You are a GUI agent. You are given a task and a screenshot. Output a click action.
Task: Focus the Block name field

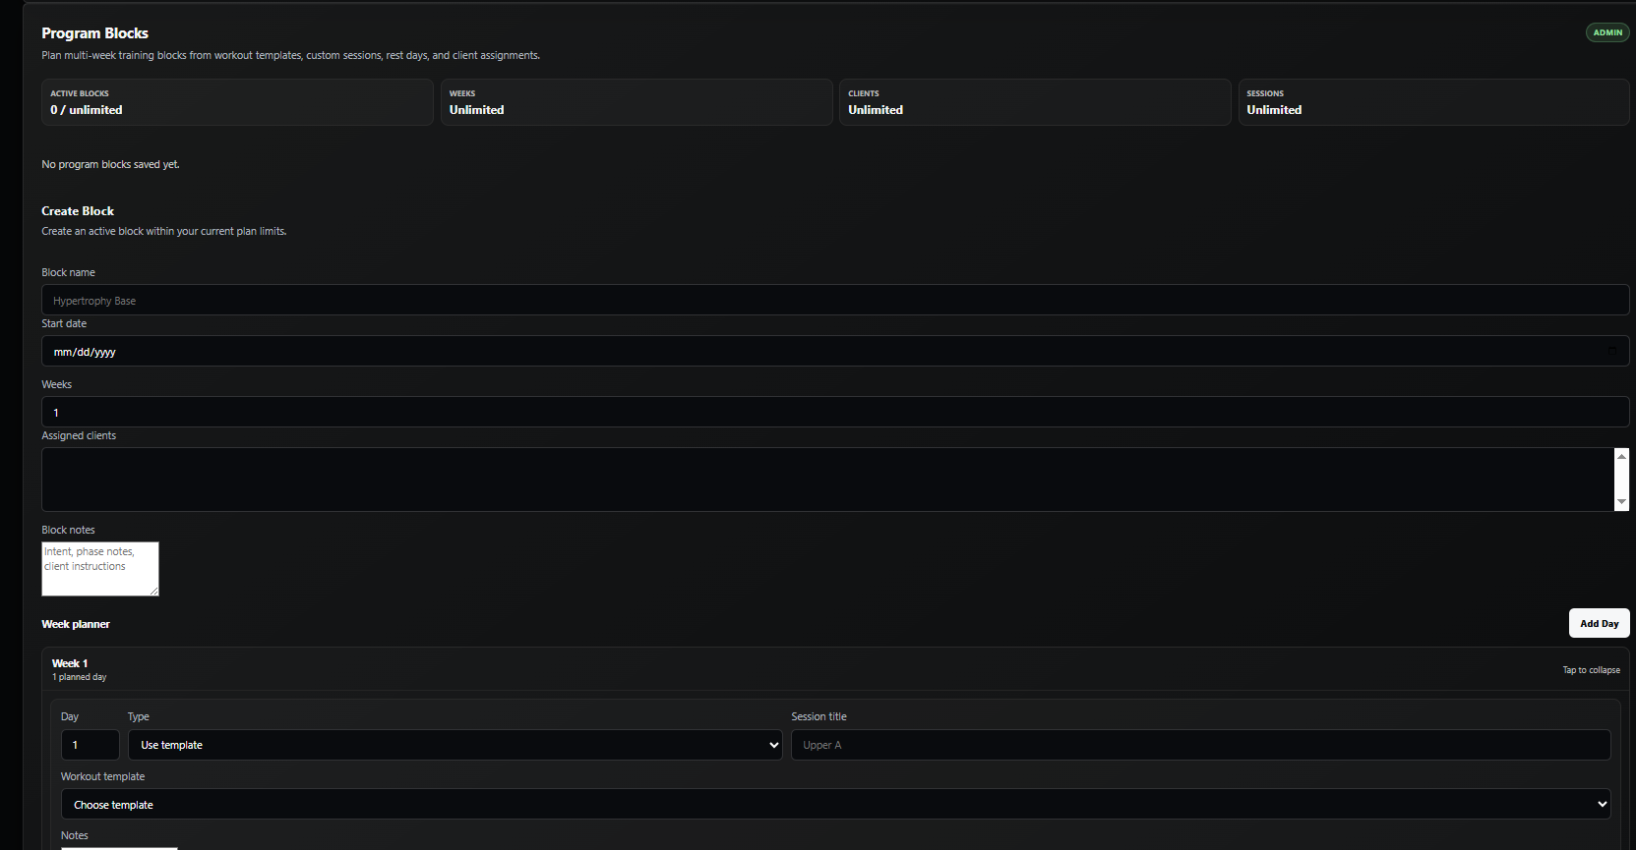click(835, 300)
